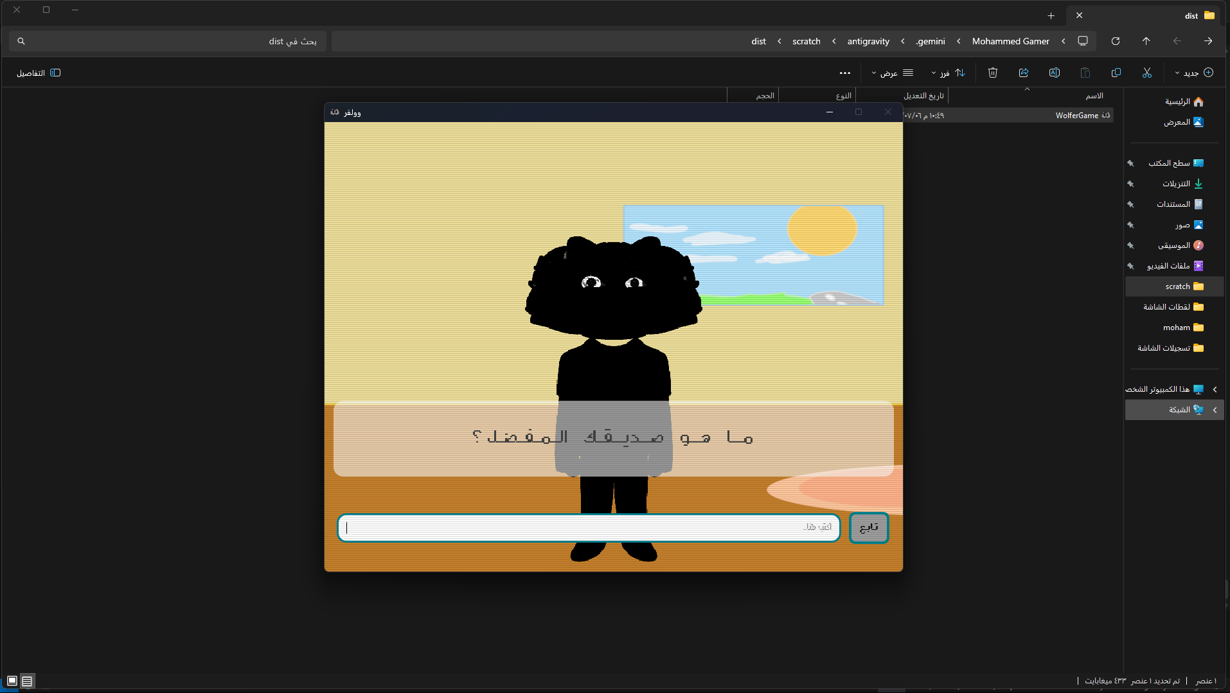Expand the الشبكة network tree node
This screenshot has width=1230, height=693.
point(1215,410)
